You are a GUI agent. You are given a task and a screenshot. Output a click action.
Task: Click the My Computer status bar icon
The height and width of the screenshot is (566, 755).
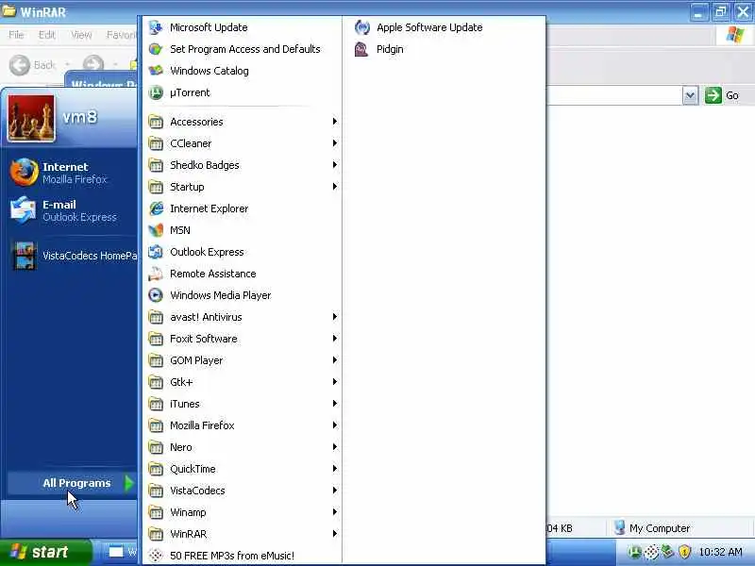[620, 528]
